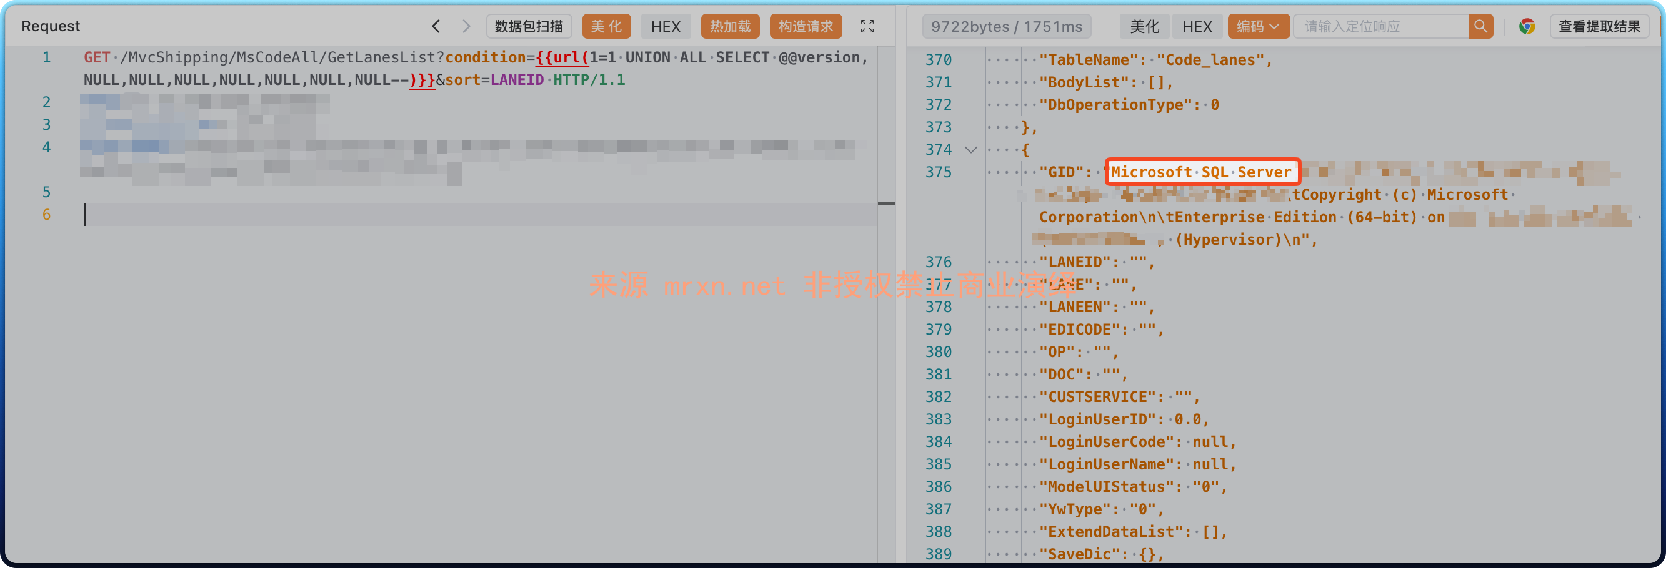The width and height of the screenshot is (1666, 568).
Task: Click the 'Request' panel title
Action: 51,26
